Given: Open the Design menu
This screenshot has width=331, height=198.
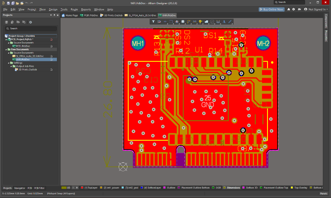Looking at the screenshot, I should tap(53, 9).
